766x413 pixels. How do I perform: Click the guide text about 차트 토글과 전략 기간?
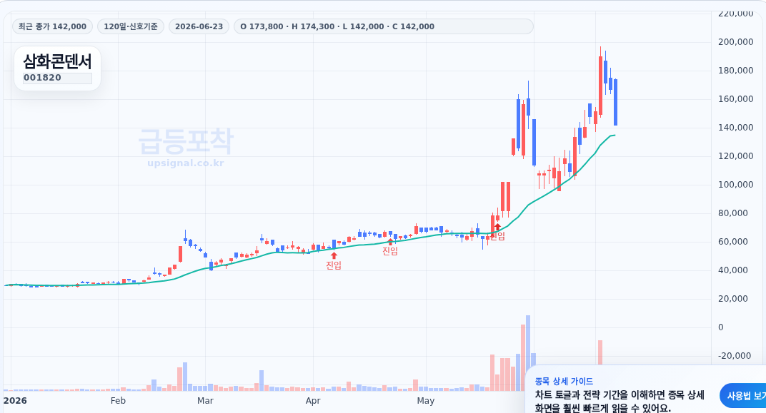tap(620, 402)
